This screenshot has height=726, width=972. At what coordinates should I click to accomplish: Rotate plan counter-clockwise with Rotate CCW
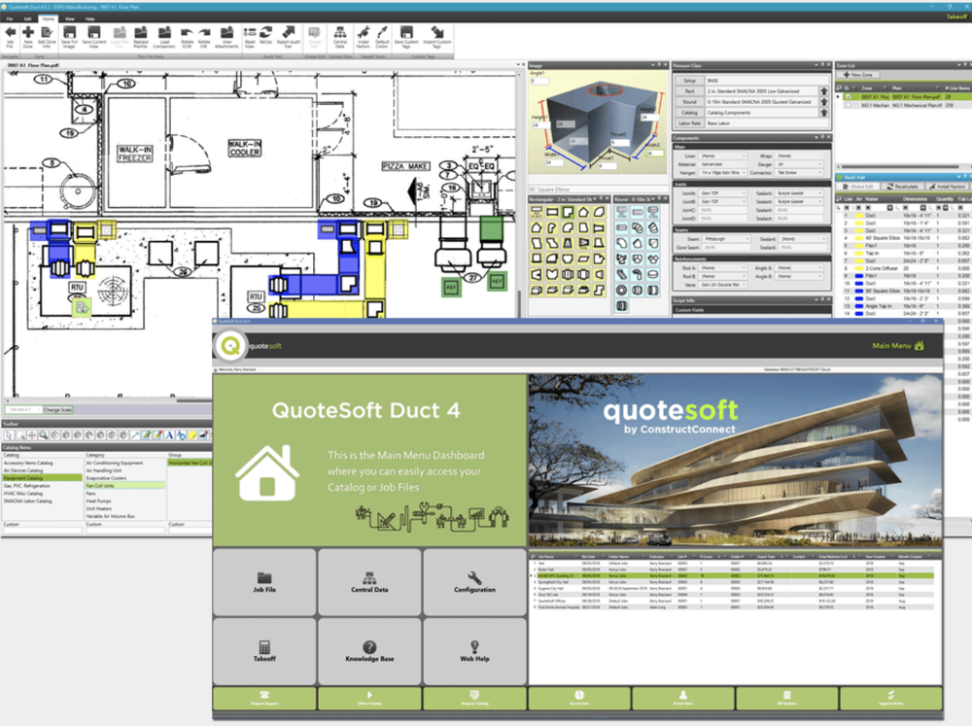187,37
